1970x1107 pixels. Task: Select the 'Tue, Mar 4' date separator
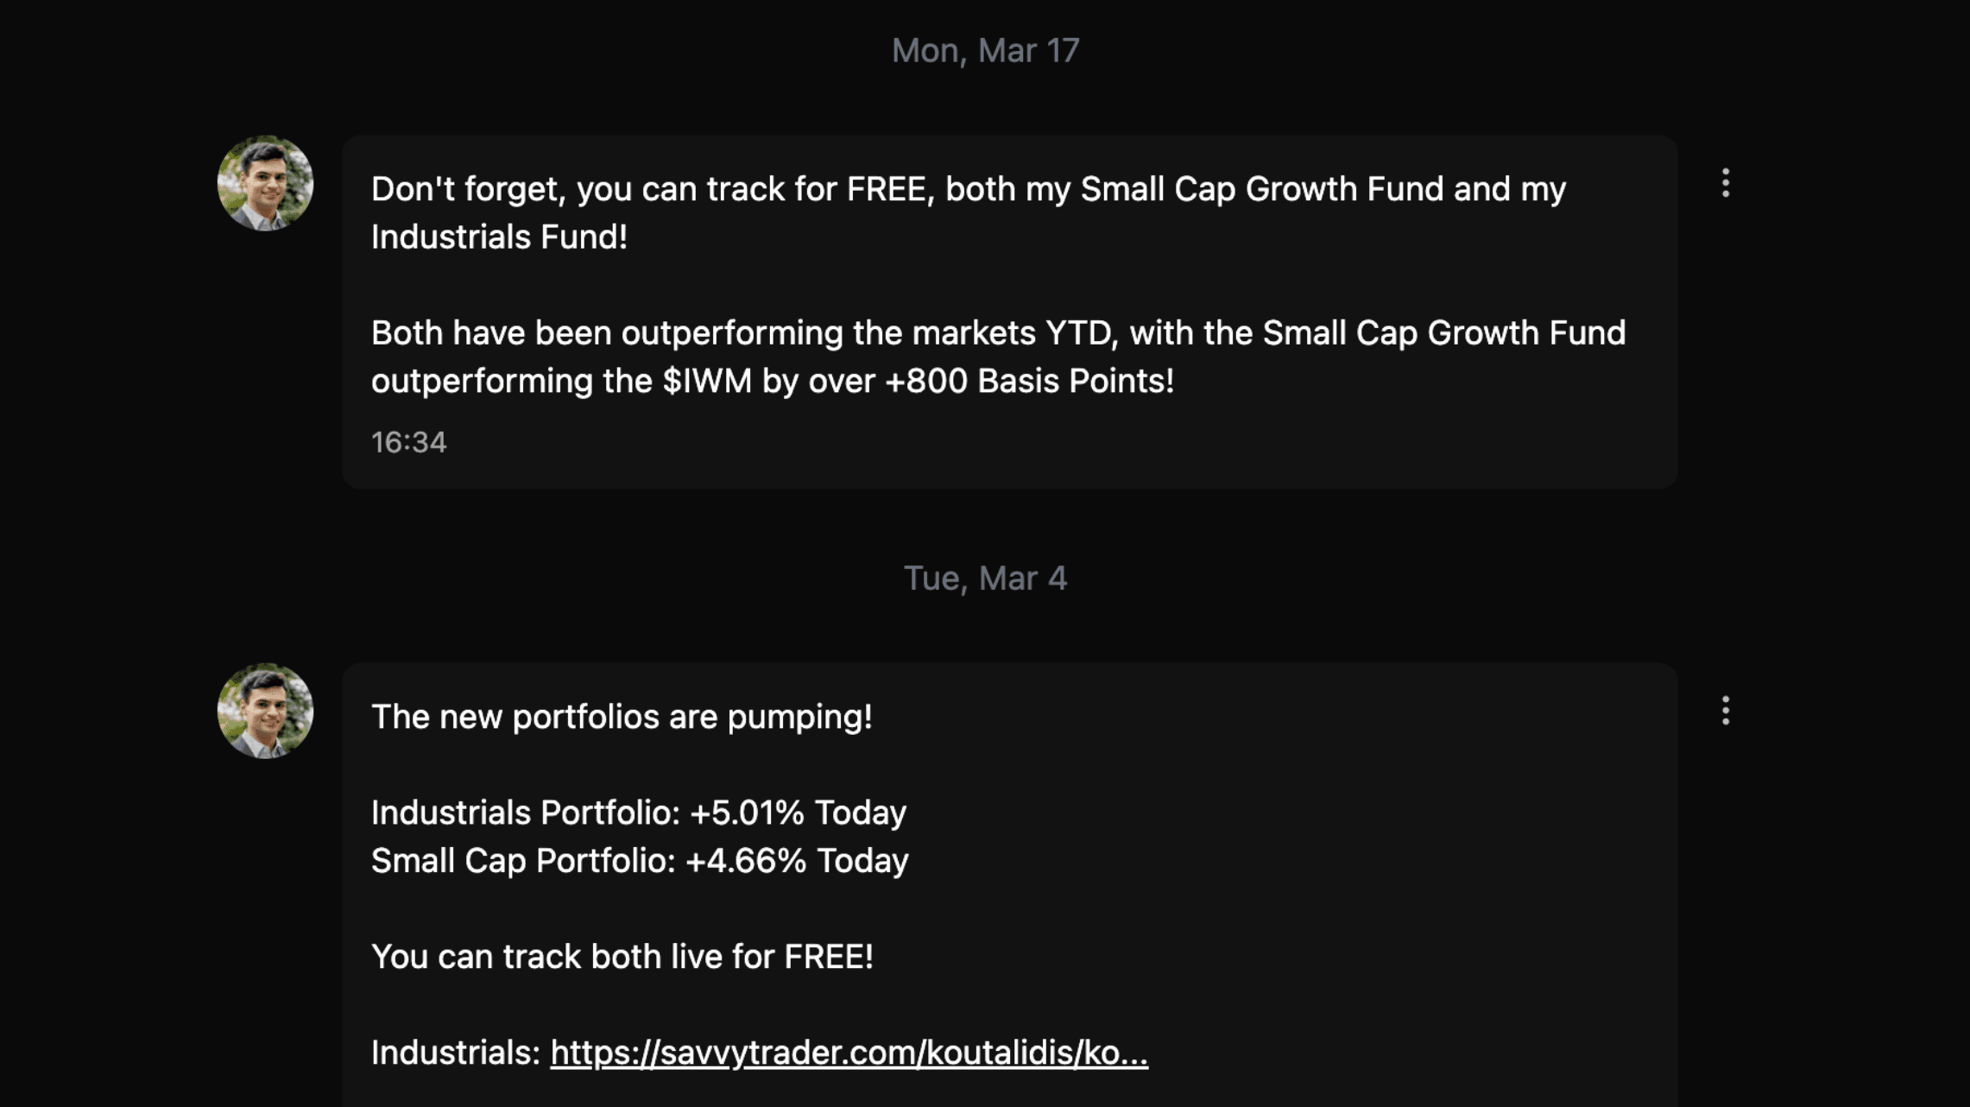pyautogui.click(x=985, y=578)
